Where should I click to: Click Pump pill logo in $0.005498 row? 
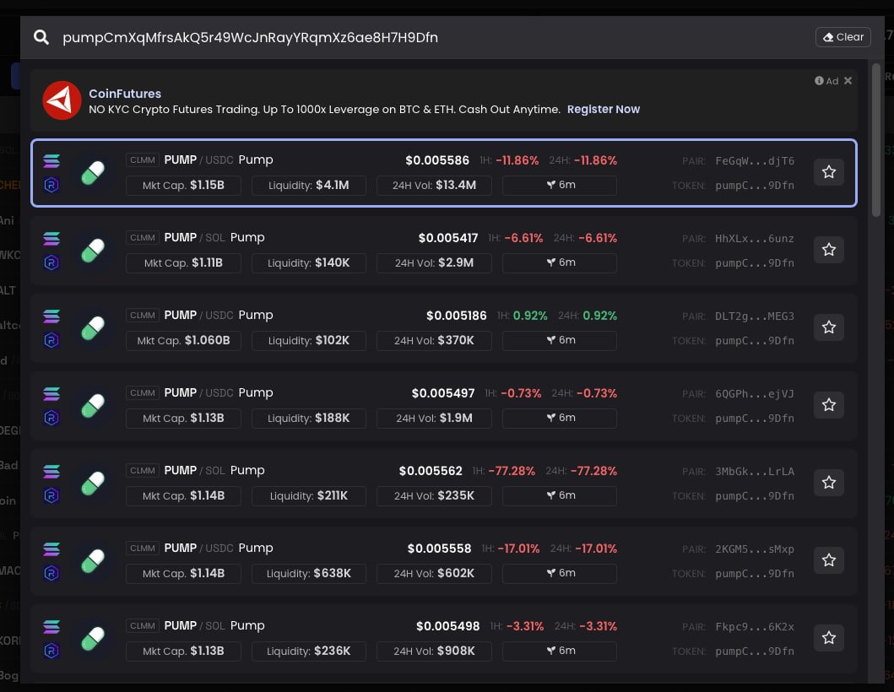[x=93, y=638]
